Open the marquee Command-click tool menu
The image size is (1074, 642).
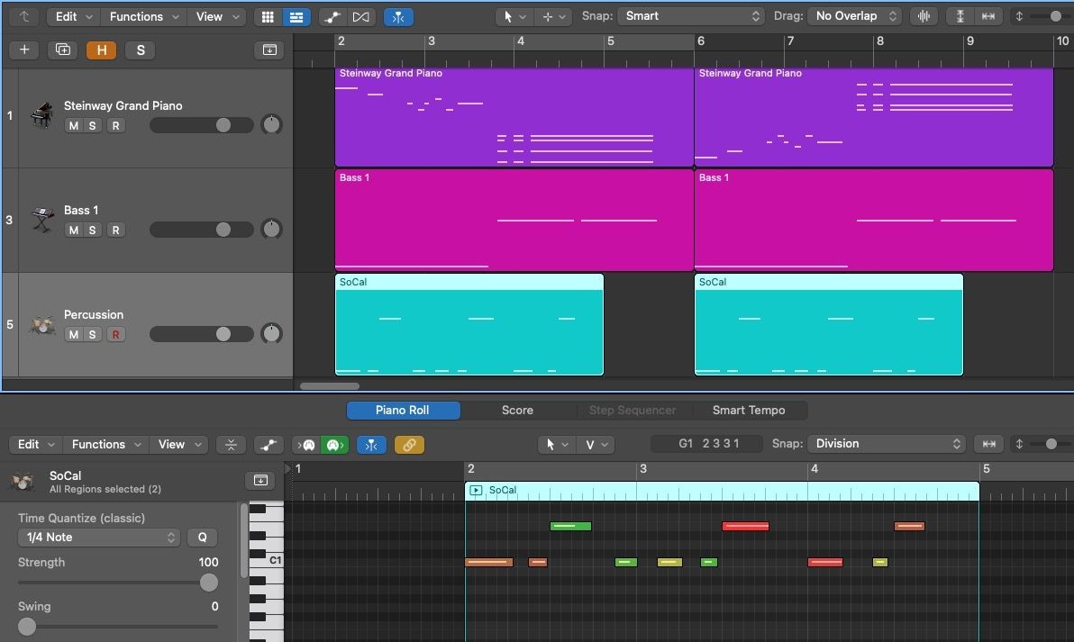(553, 16)
